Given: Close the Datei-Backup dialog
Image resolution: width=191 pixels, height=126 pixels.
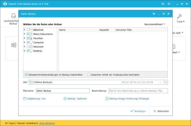Looking at the screenshot, I should (x=168, y=14).
